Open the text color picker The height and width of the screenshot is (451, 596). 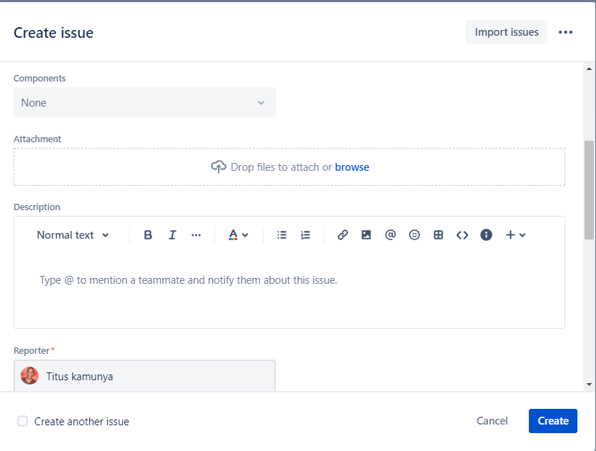click(x=238, y=235)
